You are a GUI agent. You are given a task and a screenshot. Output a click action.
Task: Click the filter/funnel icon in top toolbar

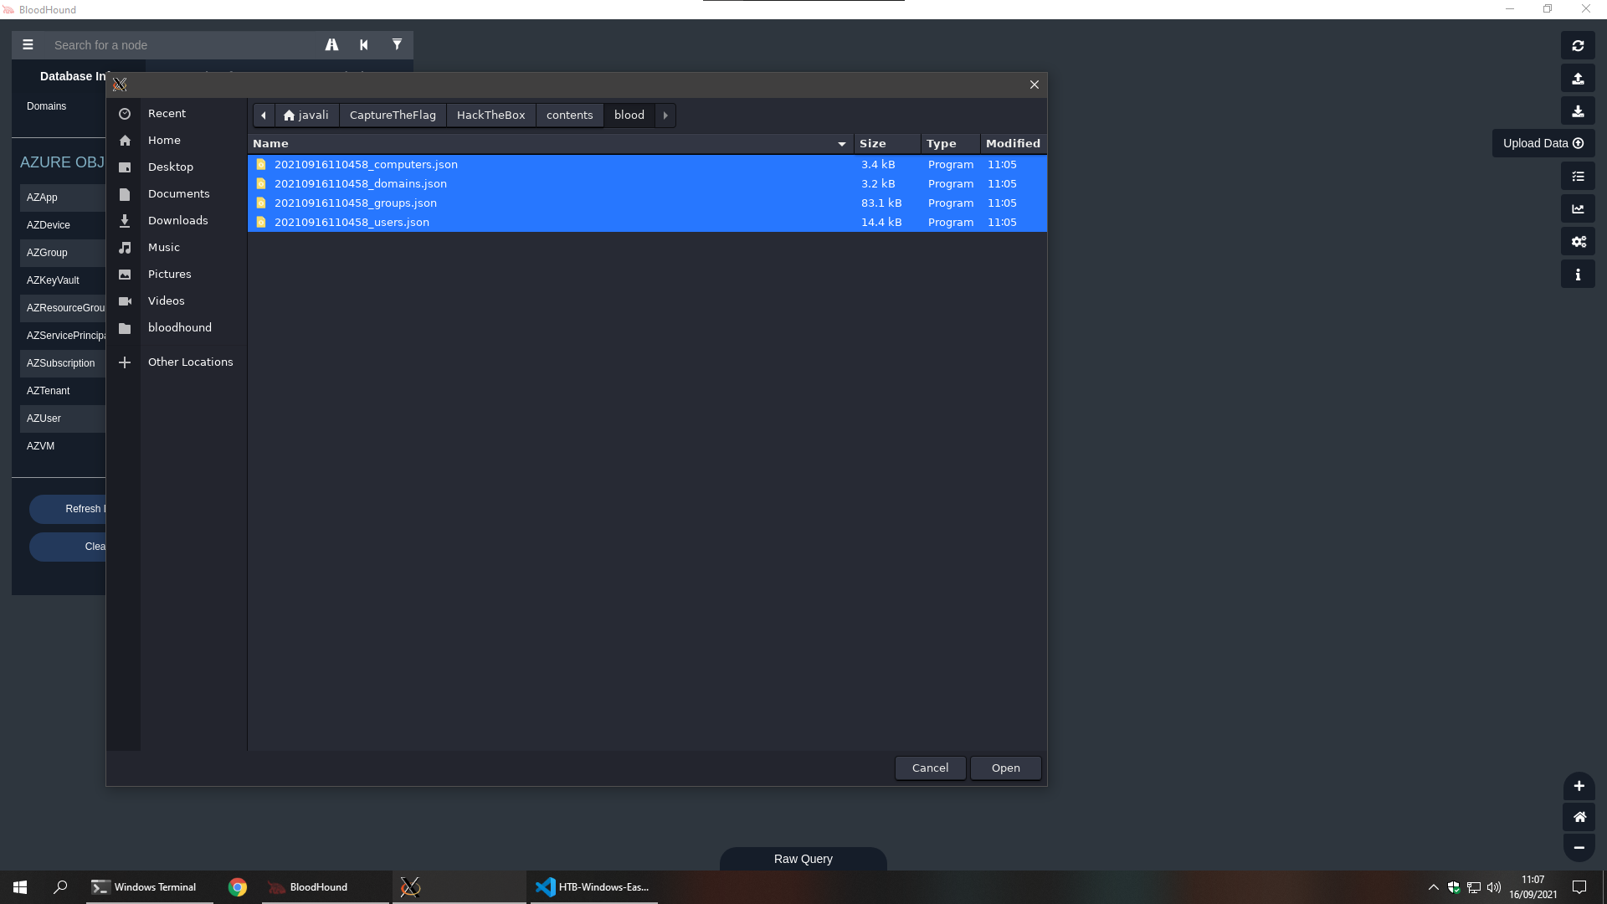(396, 44)
